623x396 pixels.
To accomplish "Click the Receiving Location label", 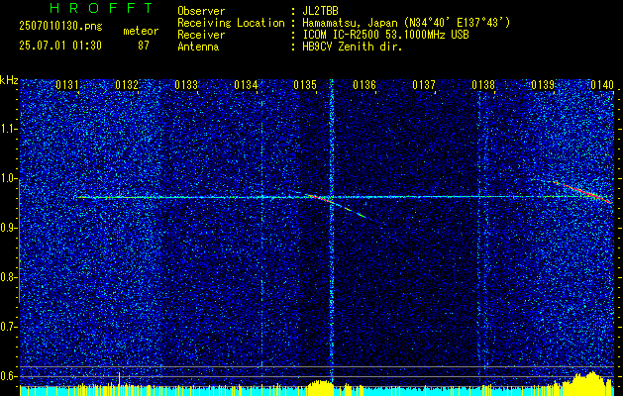I will pyautogui.click(x=231, y=23).
